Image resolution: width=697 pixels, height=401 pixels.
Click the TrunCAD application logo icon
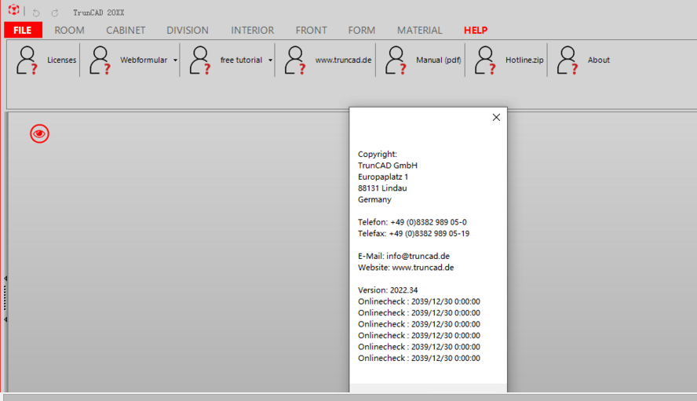coord(14,9)
